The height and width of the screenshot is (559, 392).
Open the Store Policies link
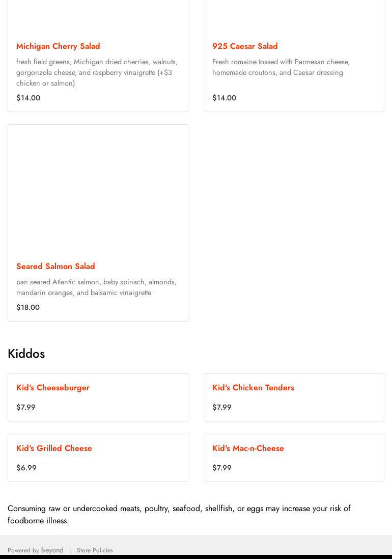click(95, 550)
